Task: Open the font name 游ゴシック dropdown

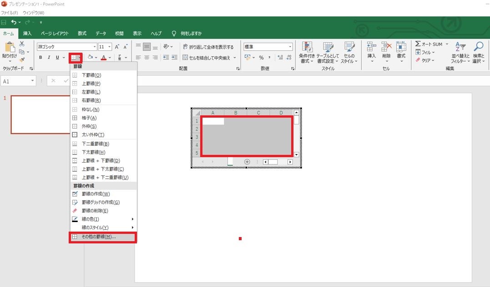Action: pos(94,47)
